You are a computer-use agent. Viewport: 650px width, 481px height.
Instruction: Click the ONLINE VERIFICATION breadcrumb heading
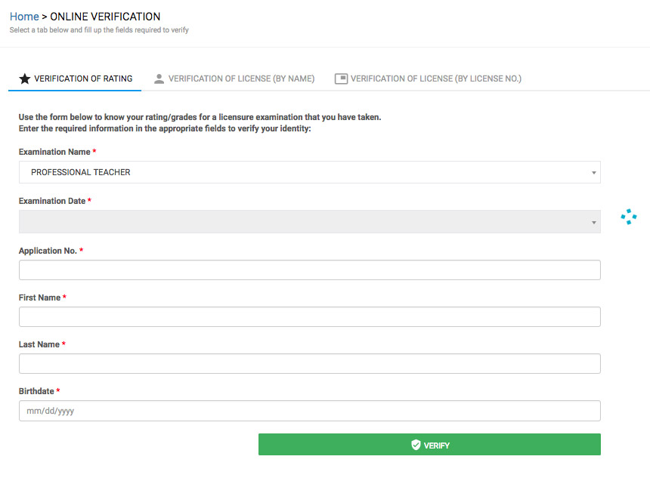105,17
